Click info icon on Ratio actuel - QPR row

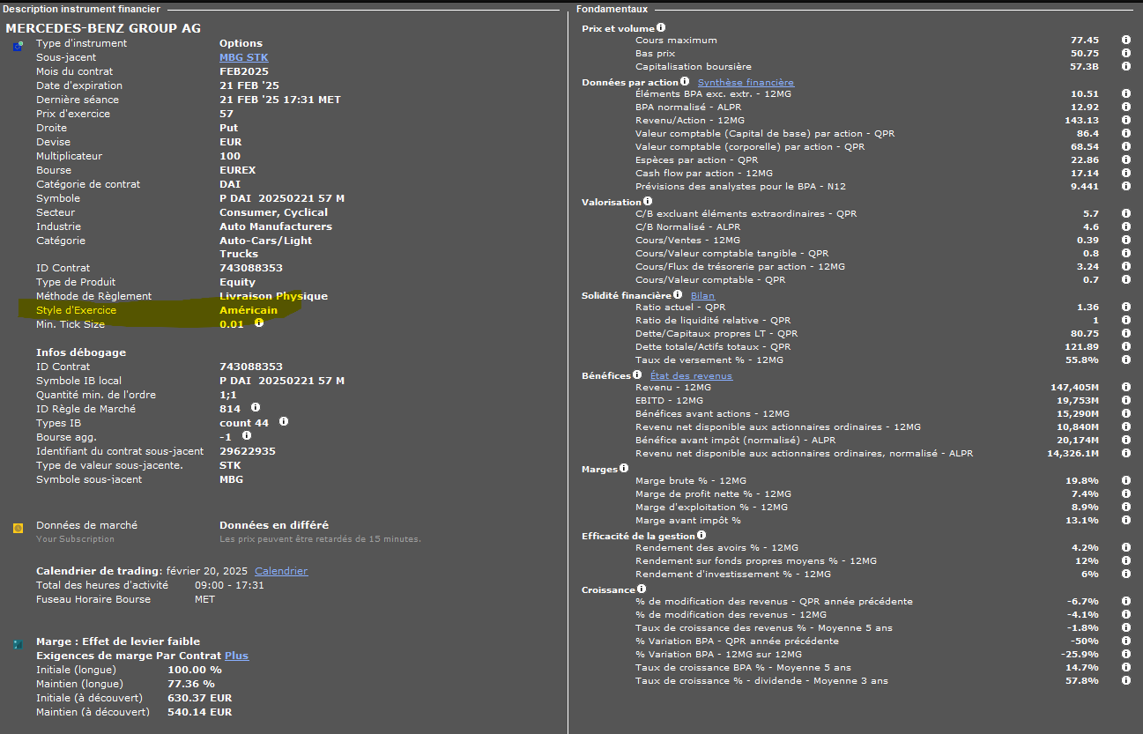tap(1126, 307)
